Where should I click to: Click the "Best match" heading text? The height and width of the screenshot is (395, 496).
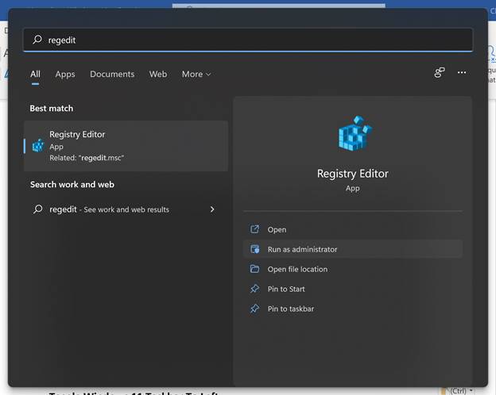(x=51, y=109)
